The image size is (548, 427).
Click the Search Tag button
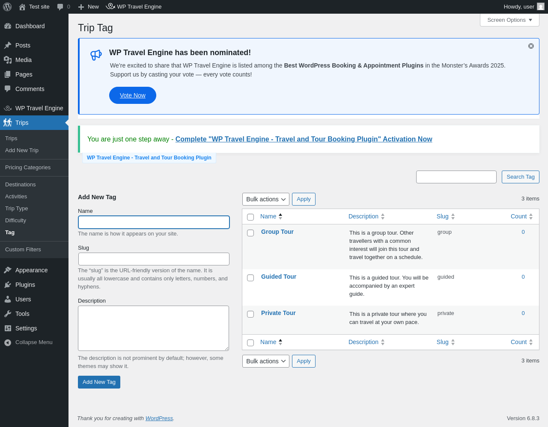point(521,177)
